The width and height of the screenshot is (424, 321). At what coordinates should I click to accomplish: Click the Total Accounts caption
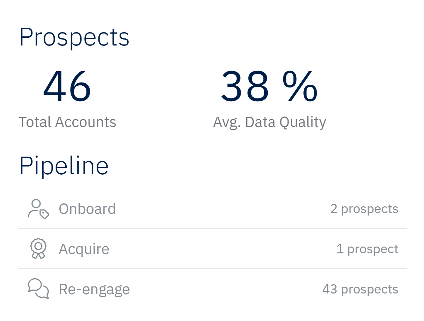pyautogui.click(x=67, y=122)
